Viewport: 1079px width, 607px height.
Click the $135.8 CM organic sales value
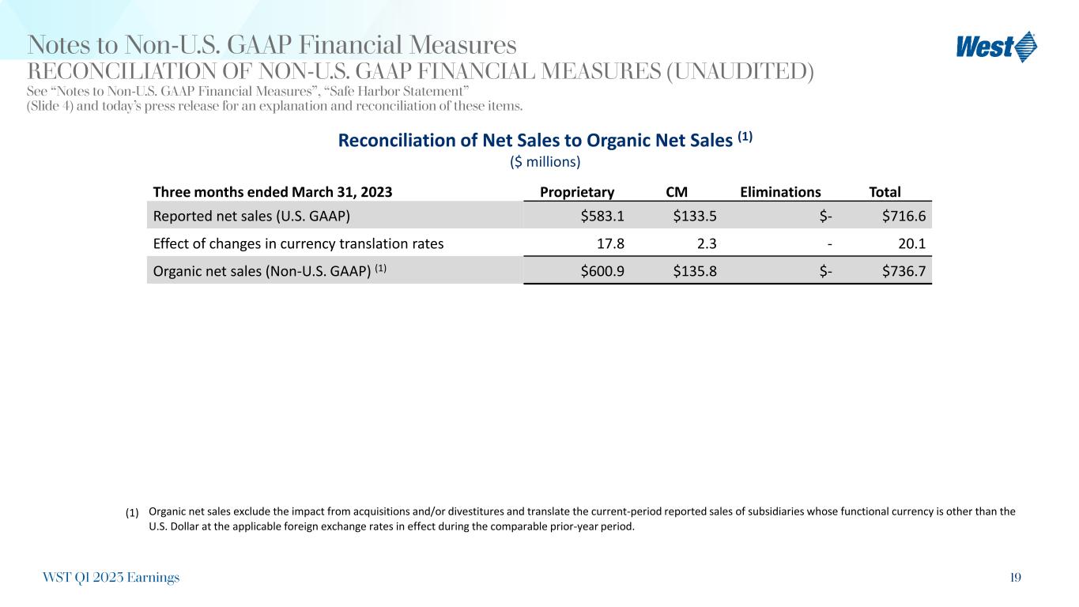(695, 270)
